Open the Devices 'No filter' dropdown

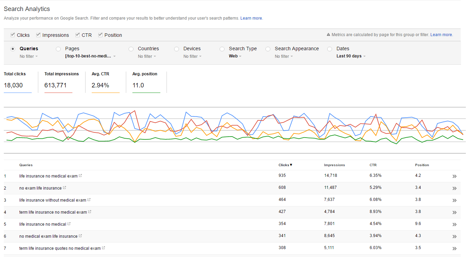pos(192,56)
